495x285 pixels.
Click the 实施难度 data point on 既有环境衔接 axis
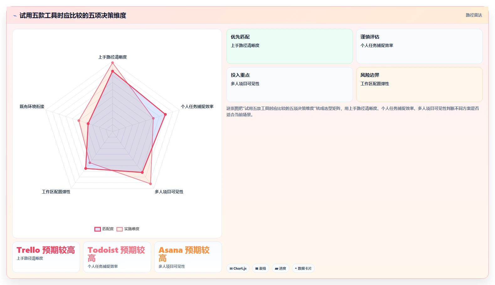(x=79, y=121)
